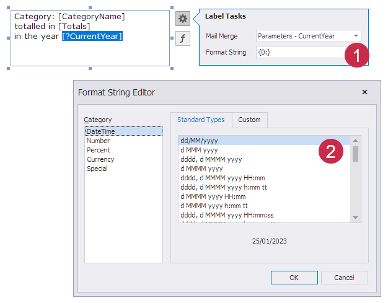Choose the d MMMM yyyy HH:mm format
Screen dimensions: 388x303
264,196
